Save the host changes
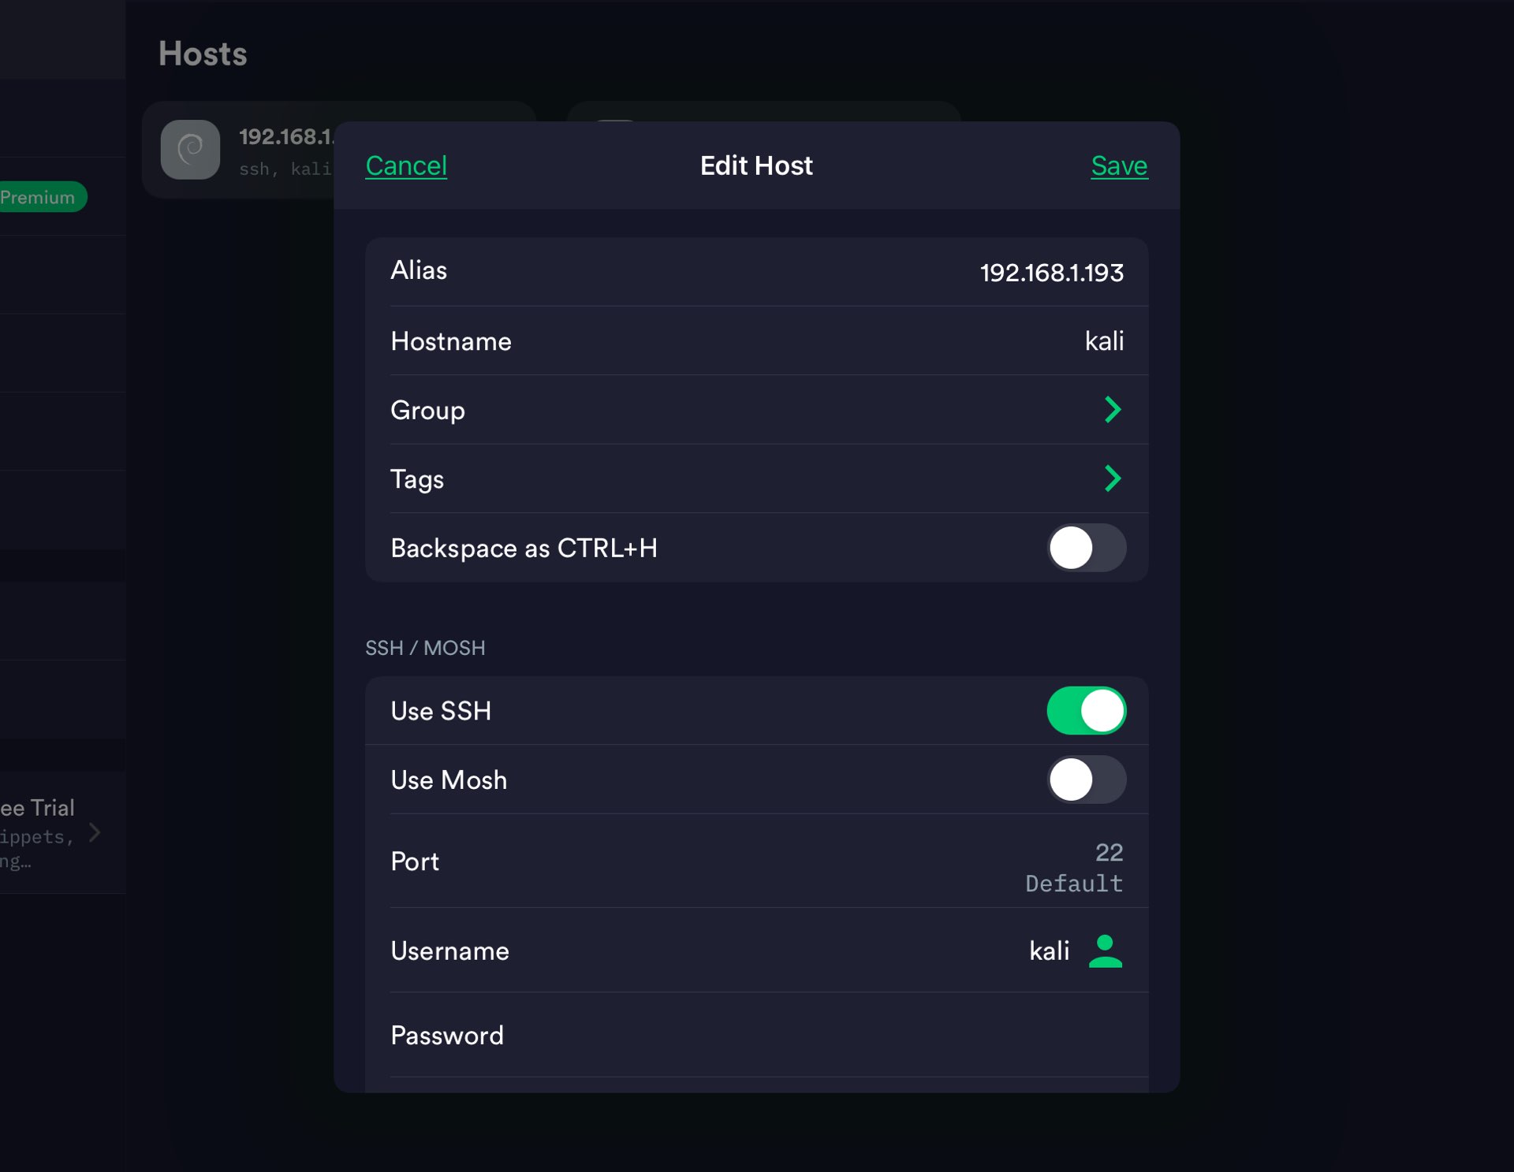 tap(1118, 166)
